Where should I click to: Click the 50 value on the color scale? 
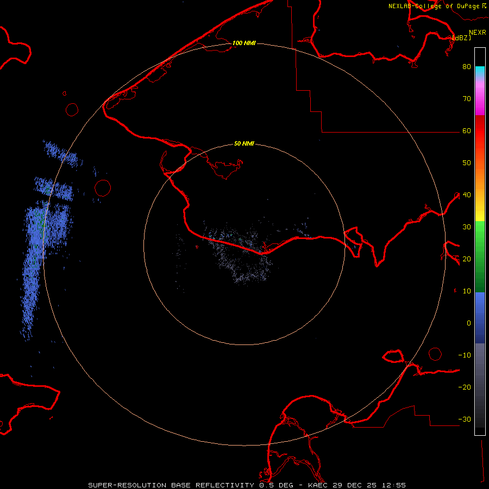(x=467, y=163)
